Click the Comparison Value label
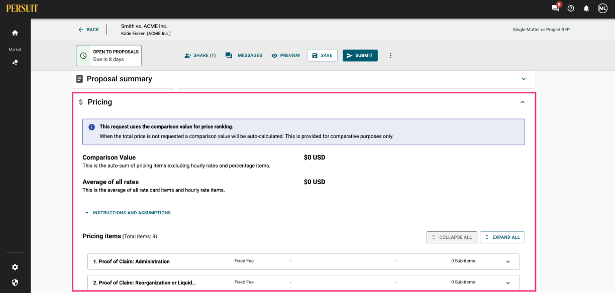The width and height of the screenshot is (615, 293). (x=109, y=158)
